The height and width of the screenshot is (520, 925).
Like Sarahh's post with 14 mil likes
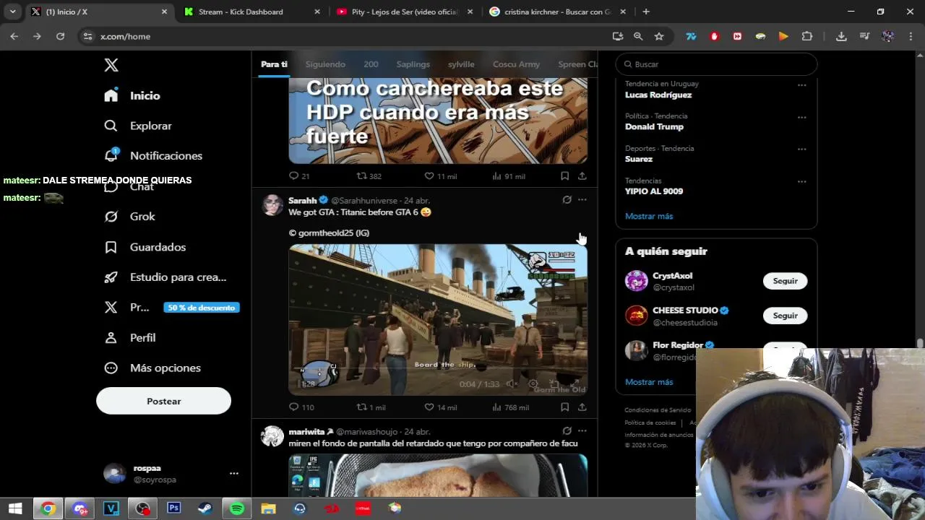click(440, 407)
